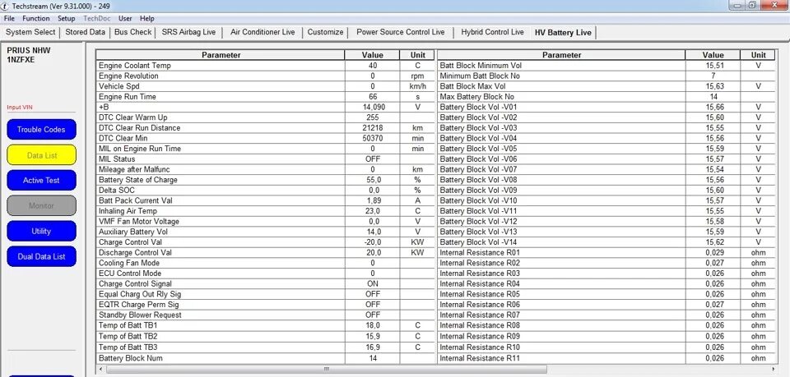Screen dimensions: 790x377
Task: Open the Setup menu
Action: point(66,19)
